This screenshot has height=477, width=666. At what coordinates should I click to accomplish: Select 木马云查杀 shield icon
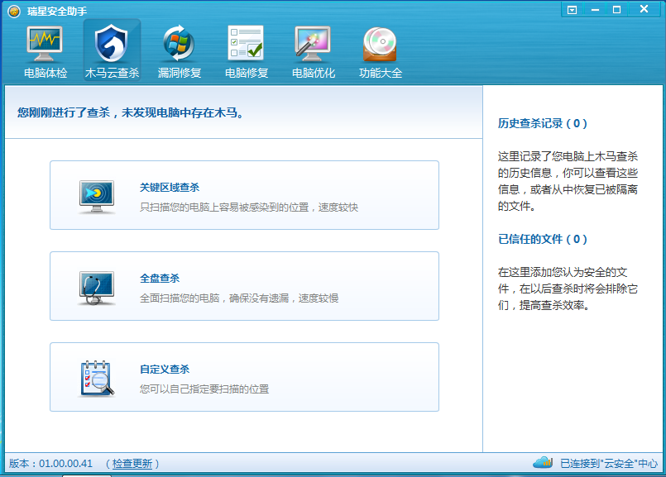click(112, 43)
